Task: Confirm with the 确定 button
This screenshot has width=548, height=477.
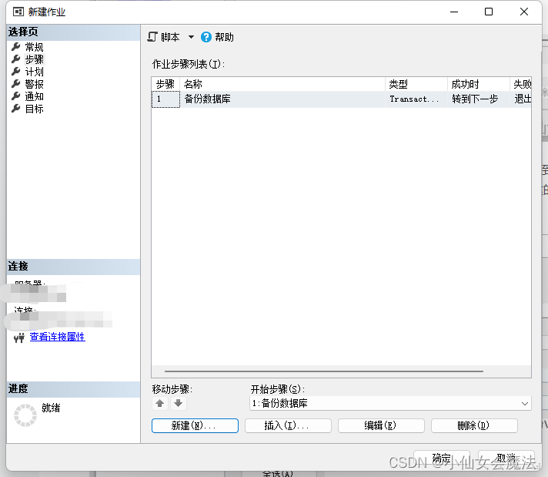Action: (442, 458)
